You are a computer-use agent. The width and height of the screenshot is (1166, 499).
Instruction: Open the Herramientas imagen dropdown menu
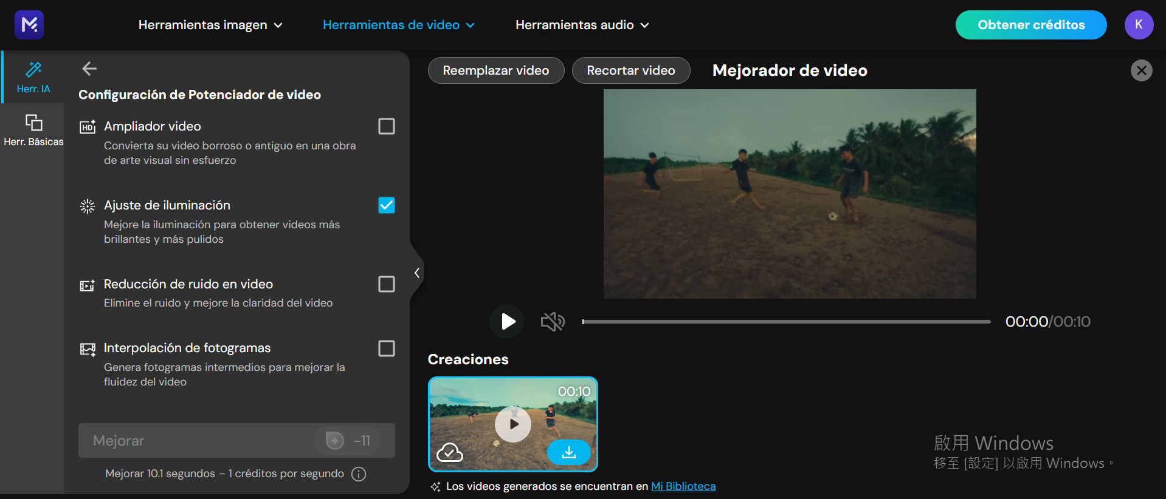coord(210,25)
